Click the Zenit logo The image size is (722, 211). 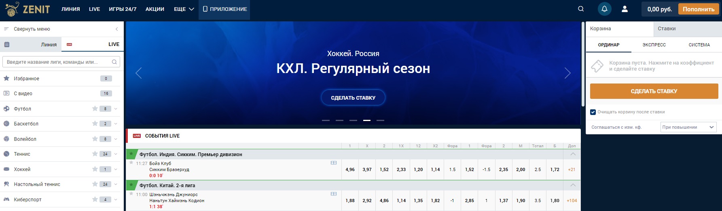point(28,9)
